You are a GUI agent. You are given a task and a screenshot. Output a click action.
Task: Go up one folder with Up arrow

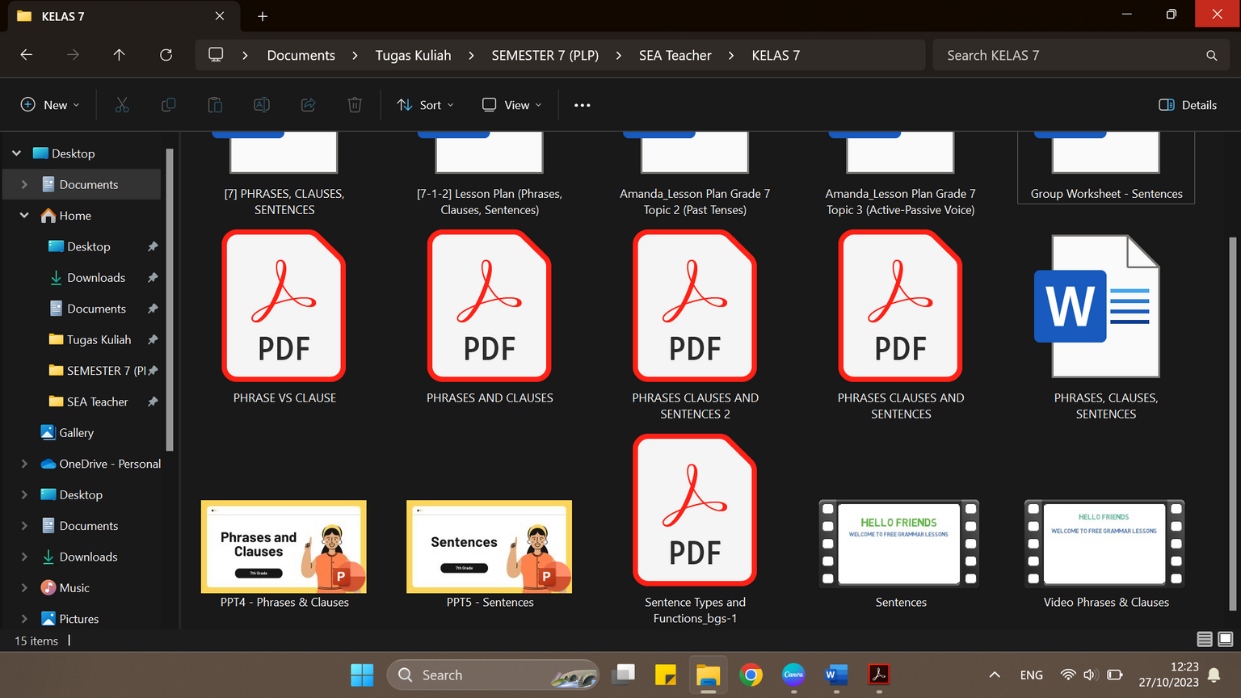click(119, 55)
